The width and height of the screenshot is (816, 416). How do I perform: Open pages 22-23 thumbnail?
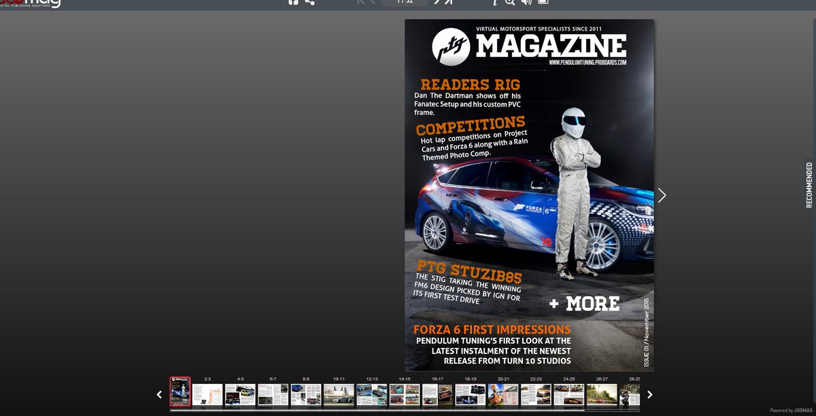point(536,395)
